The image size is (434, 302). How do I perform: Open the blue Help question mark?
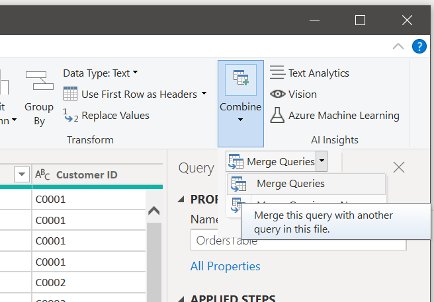[419, 46]
